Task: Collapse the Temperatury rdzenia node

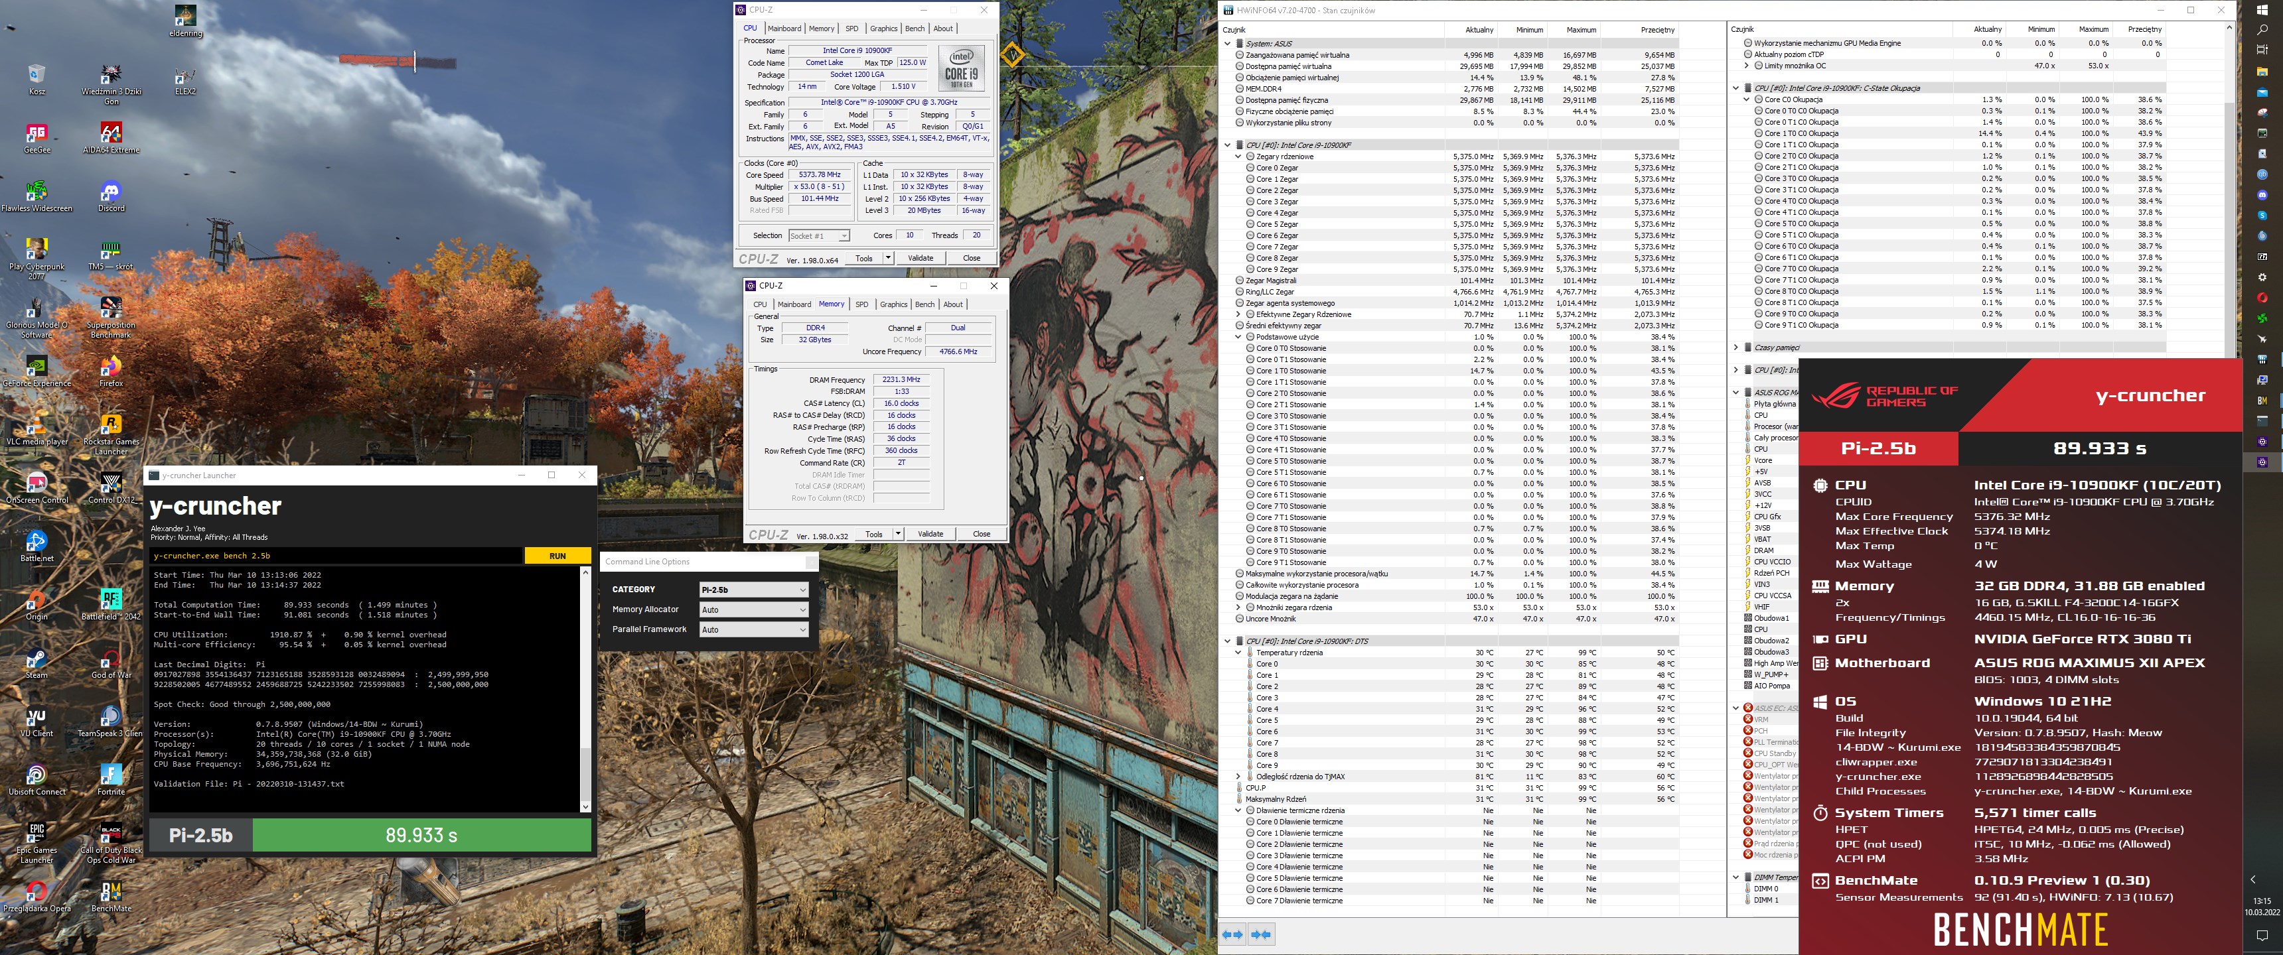Action: [1238, 653]
